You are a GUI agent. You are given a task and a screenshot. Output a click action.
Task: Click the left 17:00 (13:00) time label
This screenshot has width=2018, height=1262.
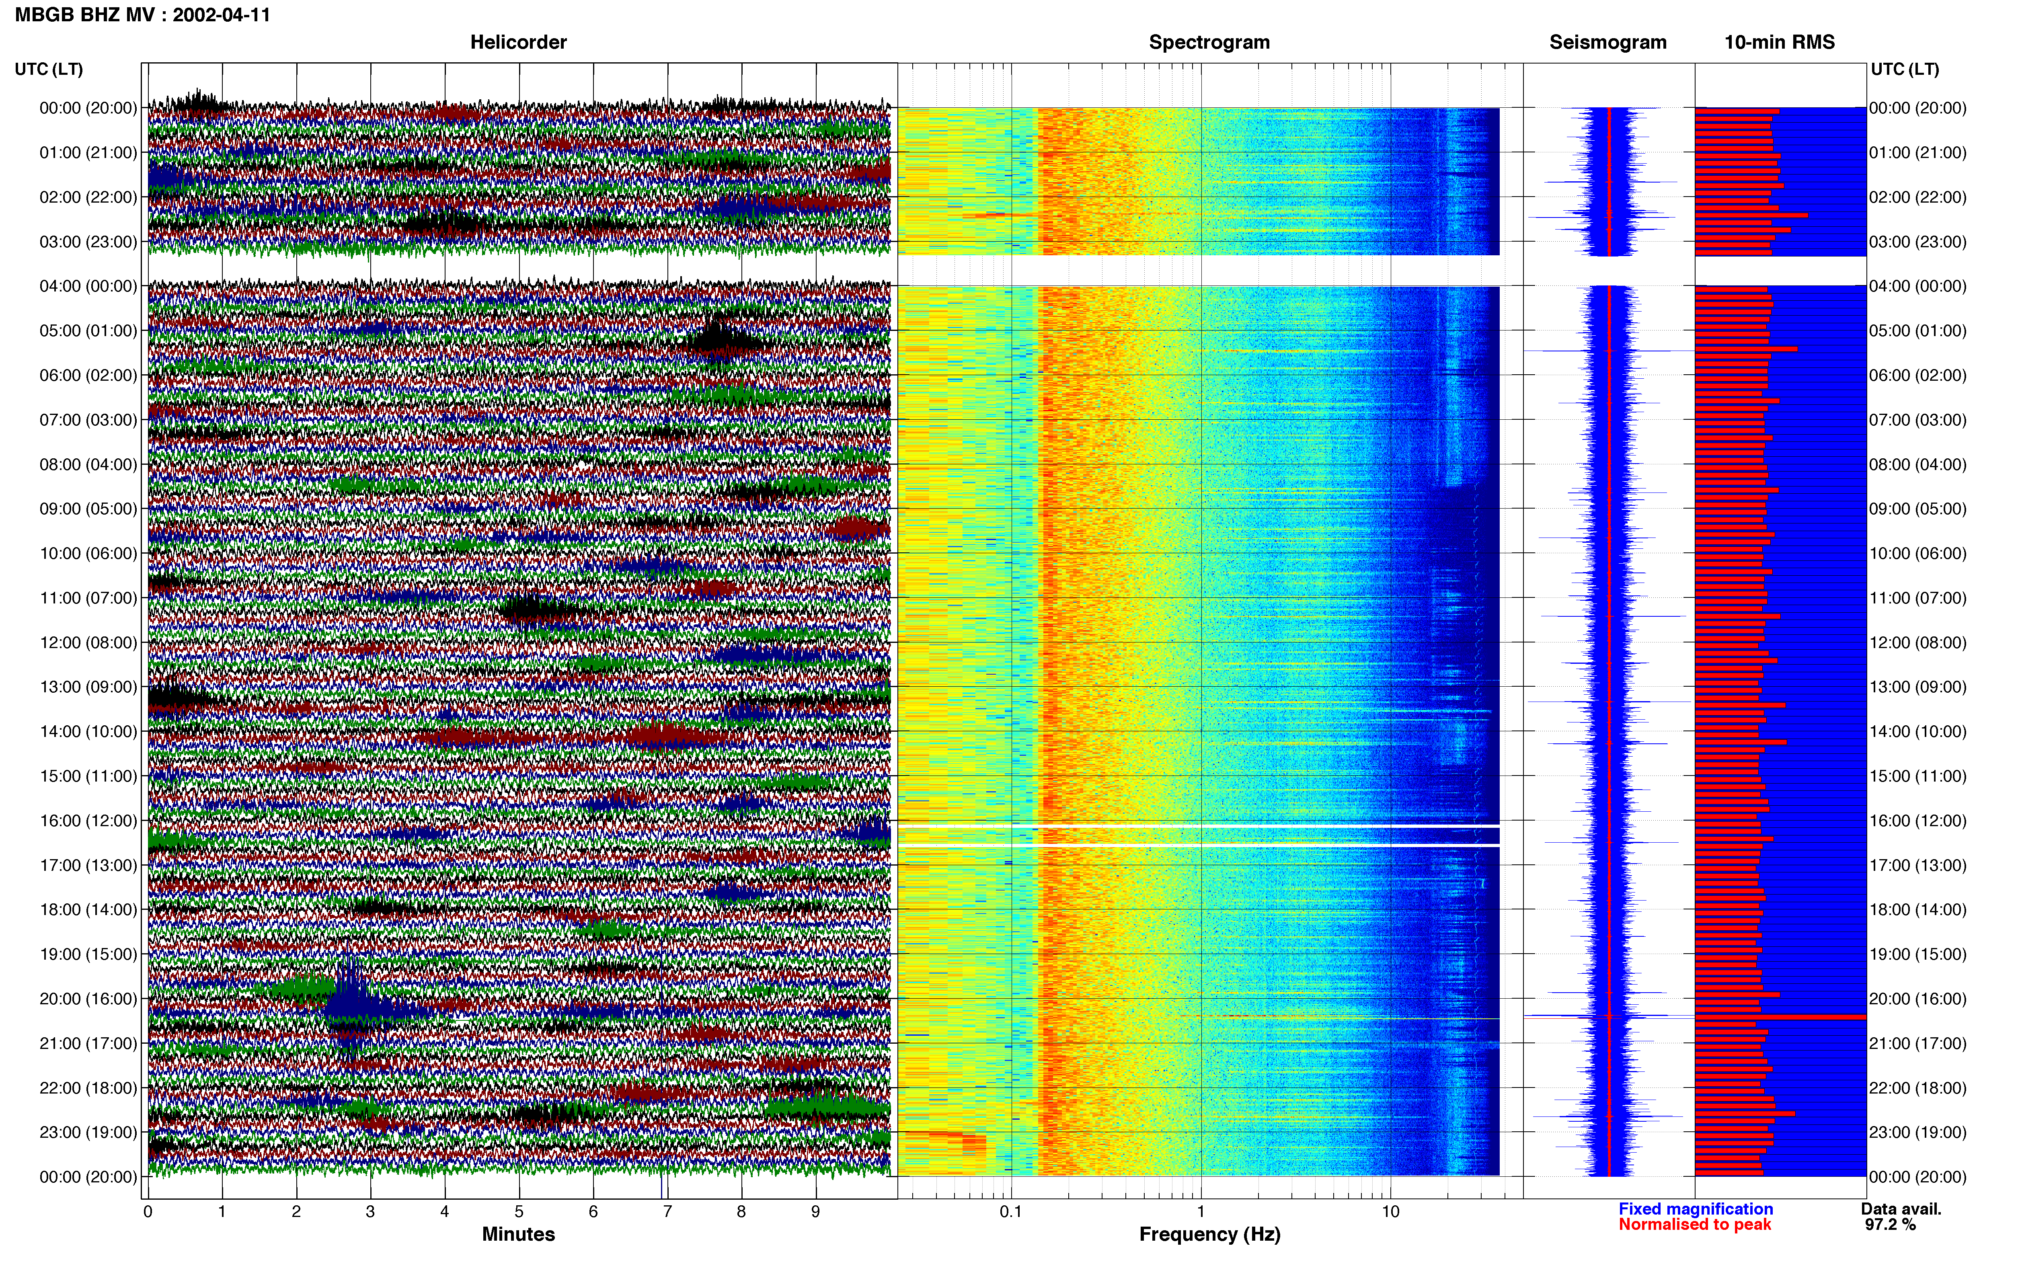88,866
